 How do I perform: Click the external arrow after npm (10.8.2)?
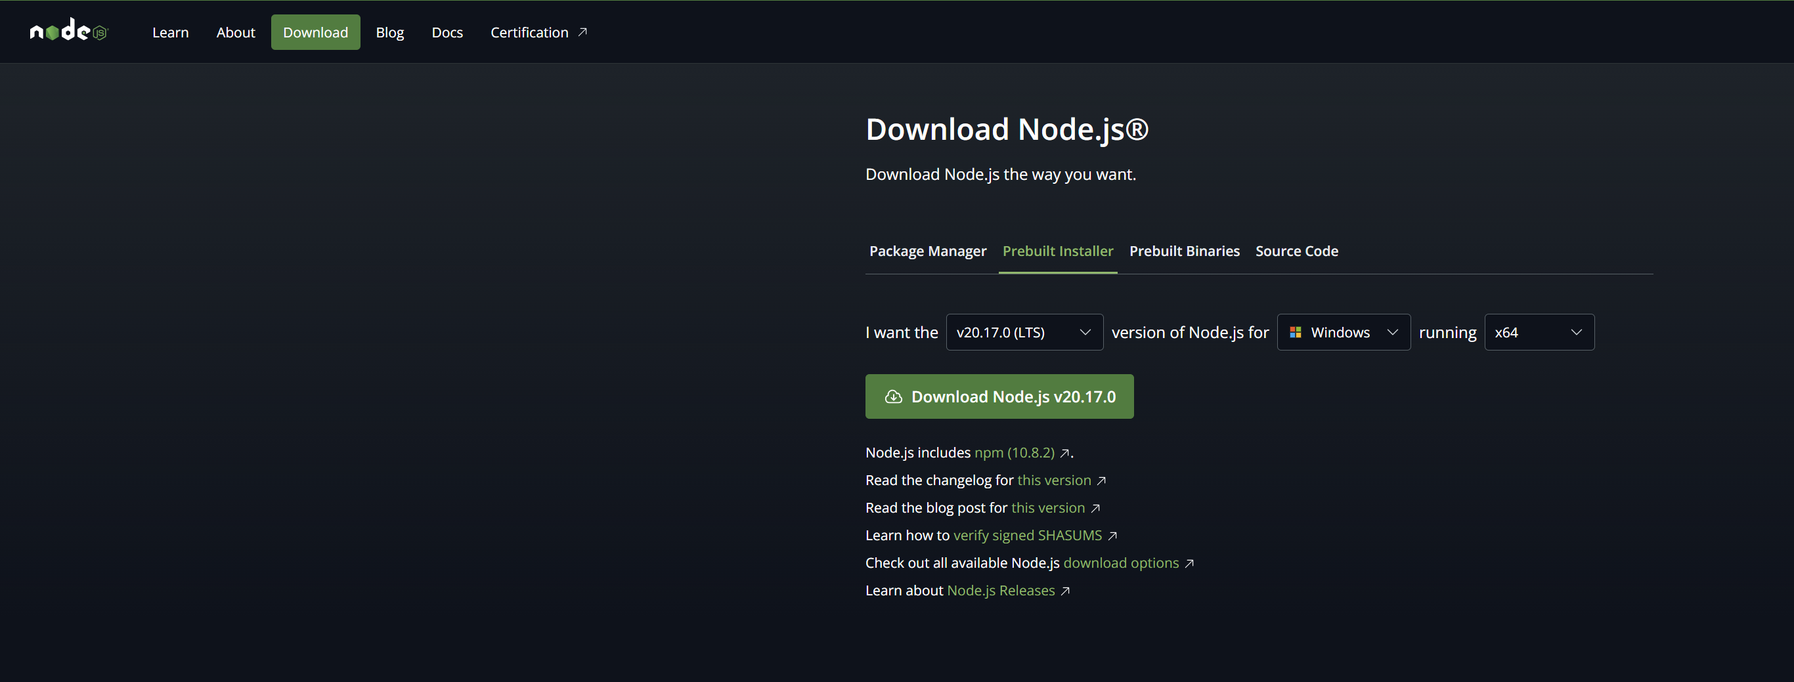pyautogui.click(x=1065, y=453)
